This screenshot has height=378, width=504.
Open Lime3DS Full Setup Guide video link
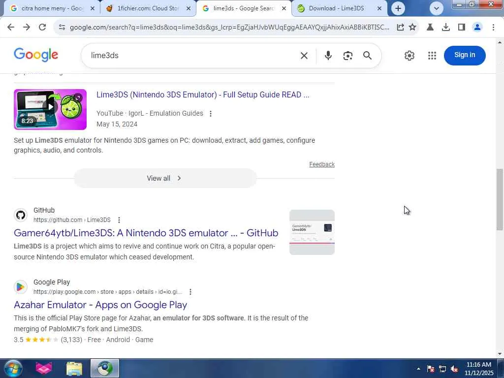point(203,95)
